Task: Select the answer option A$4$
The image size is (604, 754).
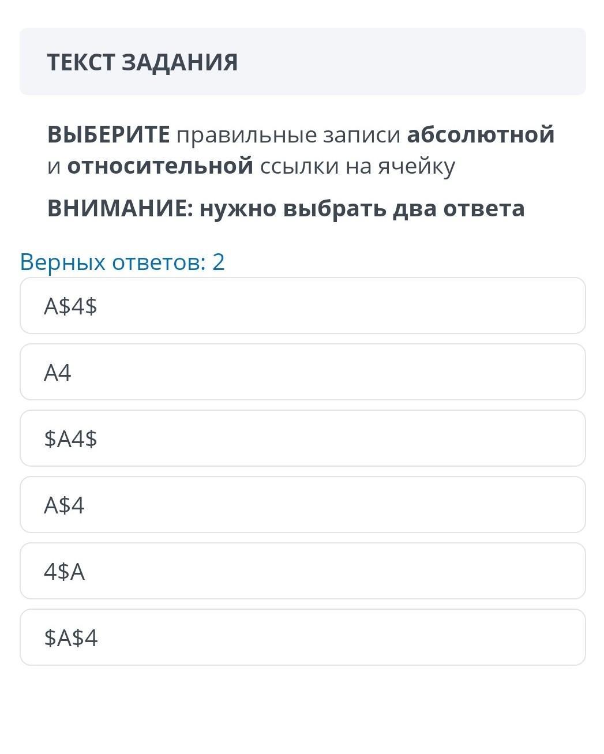Action: 302,306
